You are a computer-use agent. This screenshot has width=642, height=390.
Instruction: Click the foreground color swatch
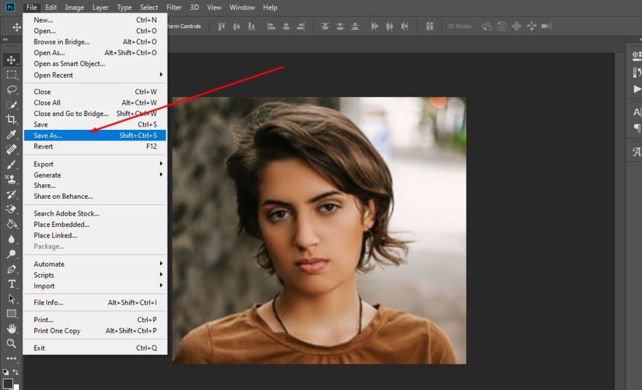(8, 383)
